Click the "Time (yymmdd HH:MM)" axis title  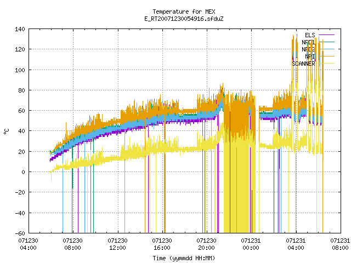click(184, 258)
